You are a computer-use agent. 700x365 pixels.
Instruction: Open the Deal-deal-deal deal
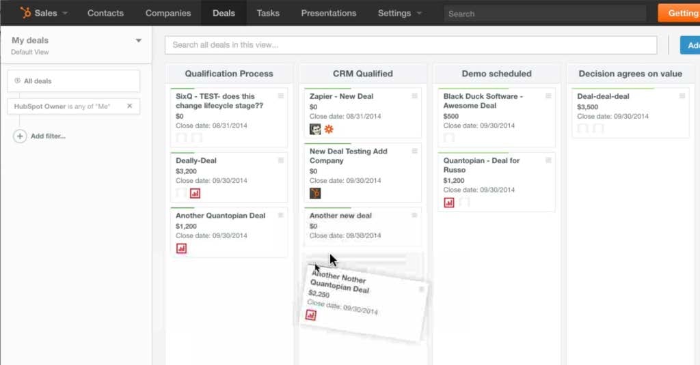click(603, 96)
